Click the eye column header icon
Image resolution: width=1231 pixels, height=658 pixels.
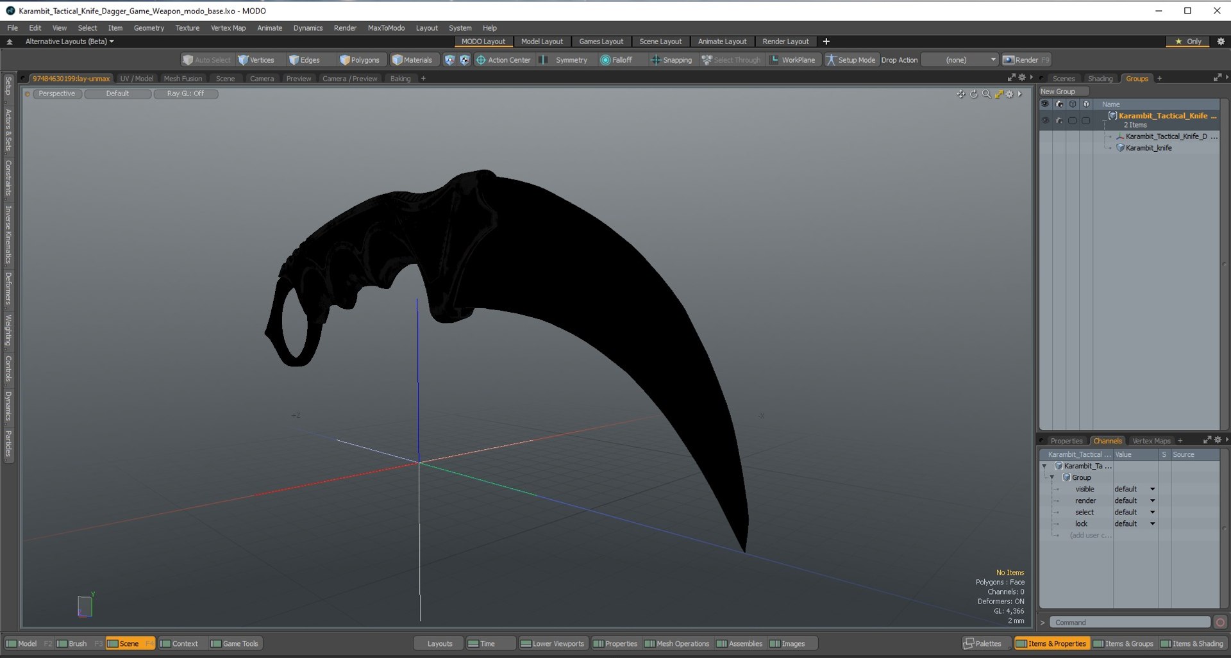[x=1046, y=104]
